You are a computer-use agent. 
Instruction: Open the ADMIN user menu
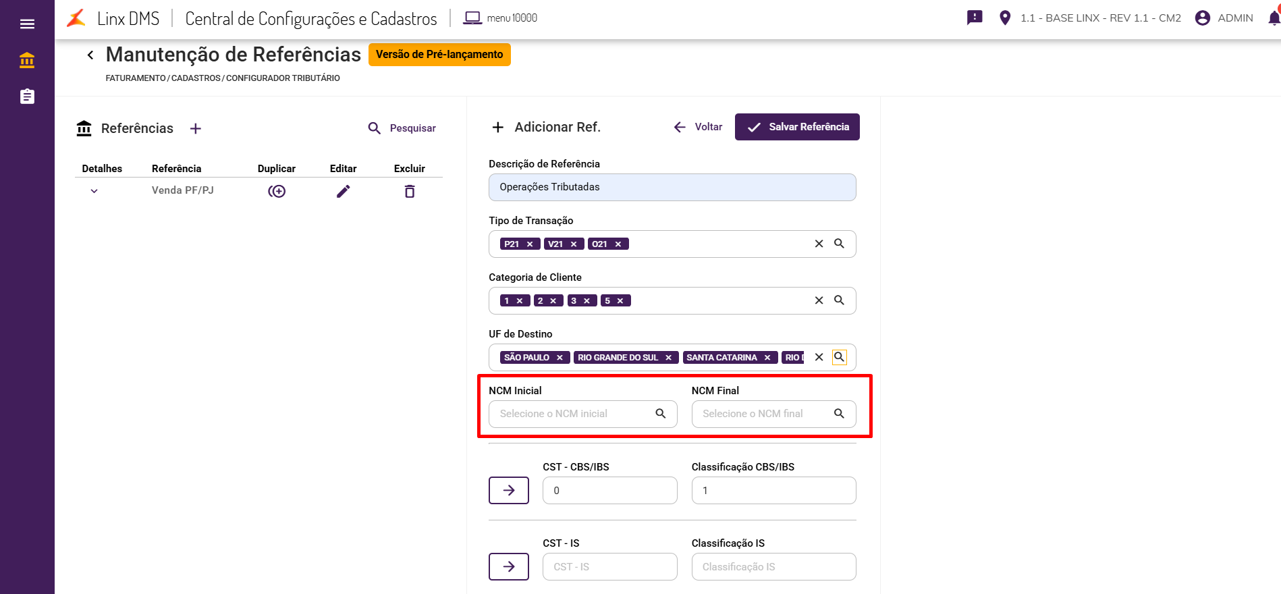[1224, 18]
